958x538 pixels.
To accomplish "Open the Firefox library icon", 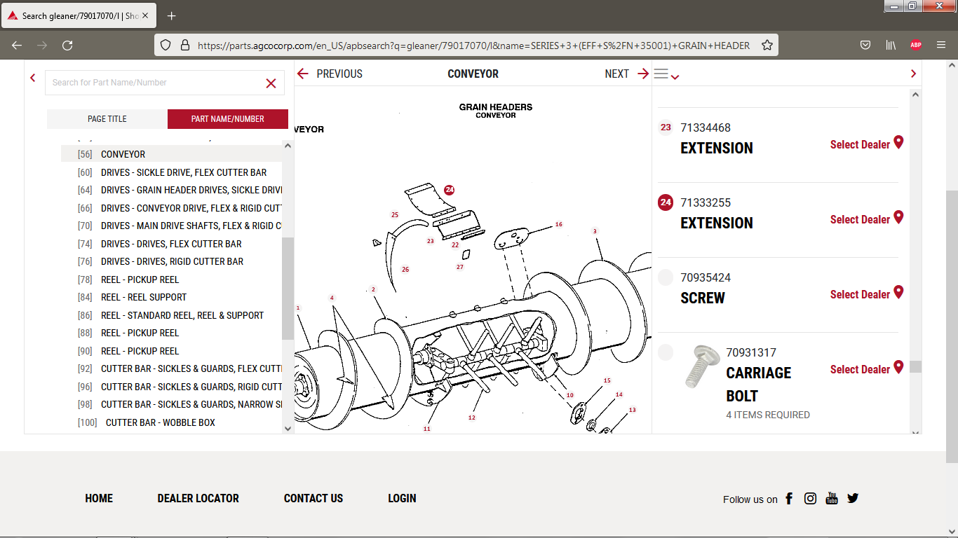I will (x=891, y=45).
